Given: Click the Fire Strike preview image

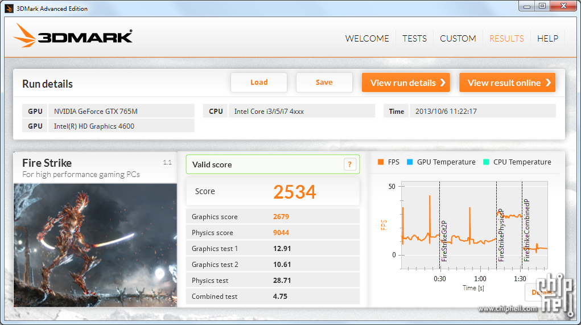Looking at the screenshot, I should 95,245.
